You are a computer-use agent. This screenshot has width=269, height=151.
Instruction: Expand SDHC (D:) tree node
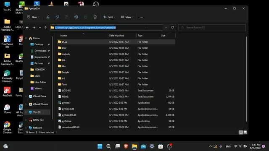(26, 120)
